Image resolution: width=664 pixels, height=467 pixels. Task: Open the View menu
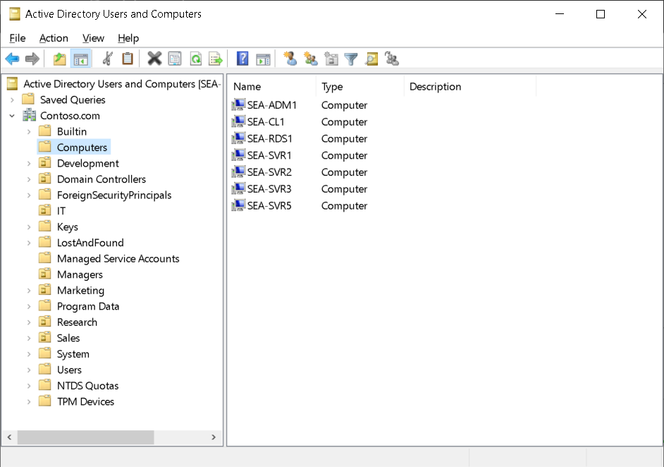[x=93, y=38]
